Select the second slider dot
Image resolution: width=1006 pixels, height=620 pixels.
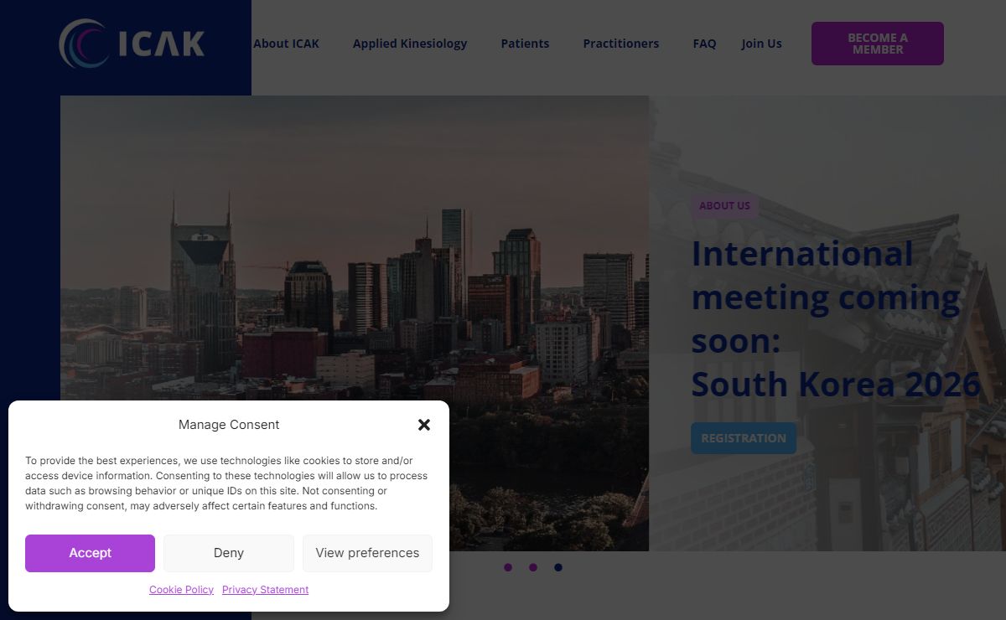(533, 567)
